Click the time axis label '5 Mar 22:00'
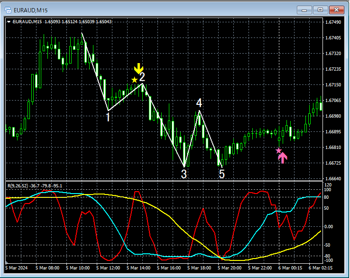The width and height of the screenshot is (350, 278). pyautogui.click(x=260, y=268)
